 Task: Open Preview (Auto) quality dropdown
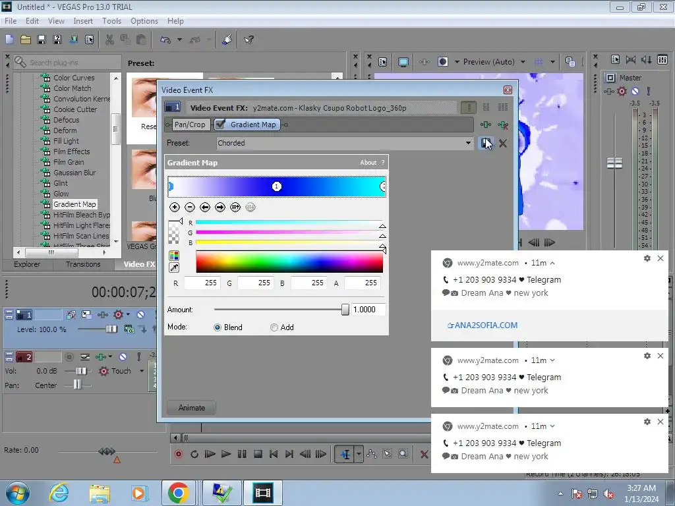coord(523,62)
